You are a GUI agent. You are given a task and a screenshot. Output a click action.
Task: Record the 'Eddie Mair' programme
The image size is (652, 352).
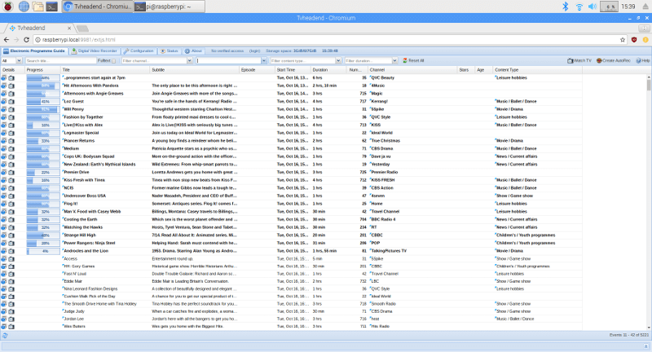pos(11,281)
